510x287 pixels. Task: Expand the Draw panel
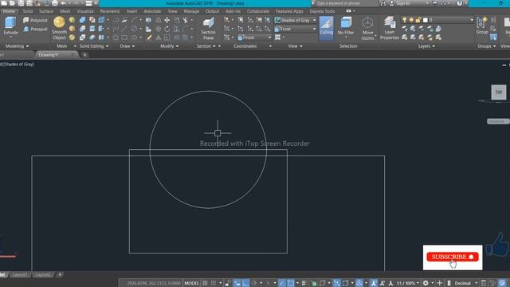[x=127, y=46]
